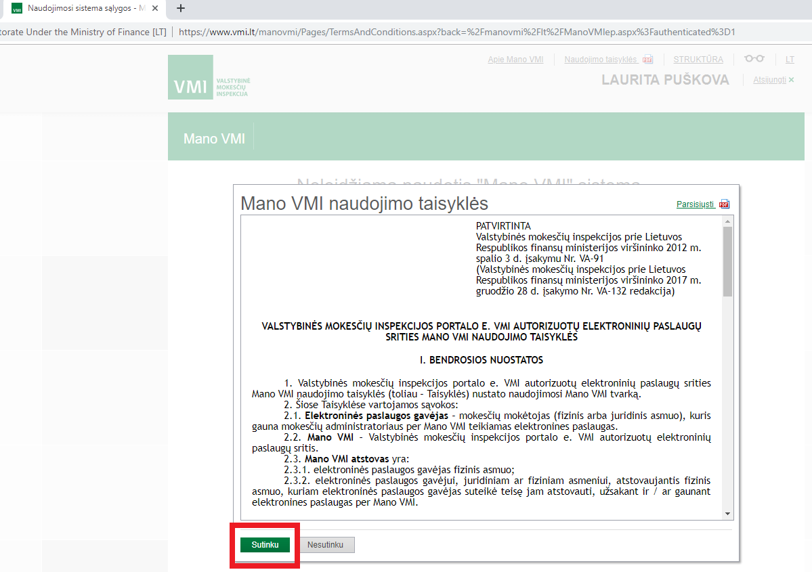Image resolution: width=812 pixels, height=572 pixels.
Task: Download the rules via Parsisiųsti link
Action: coord(695,204)
